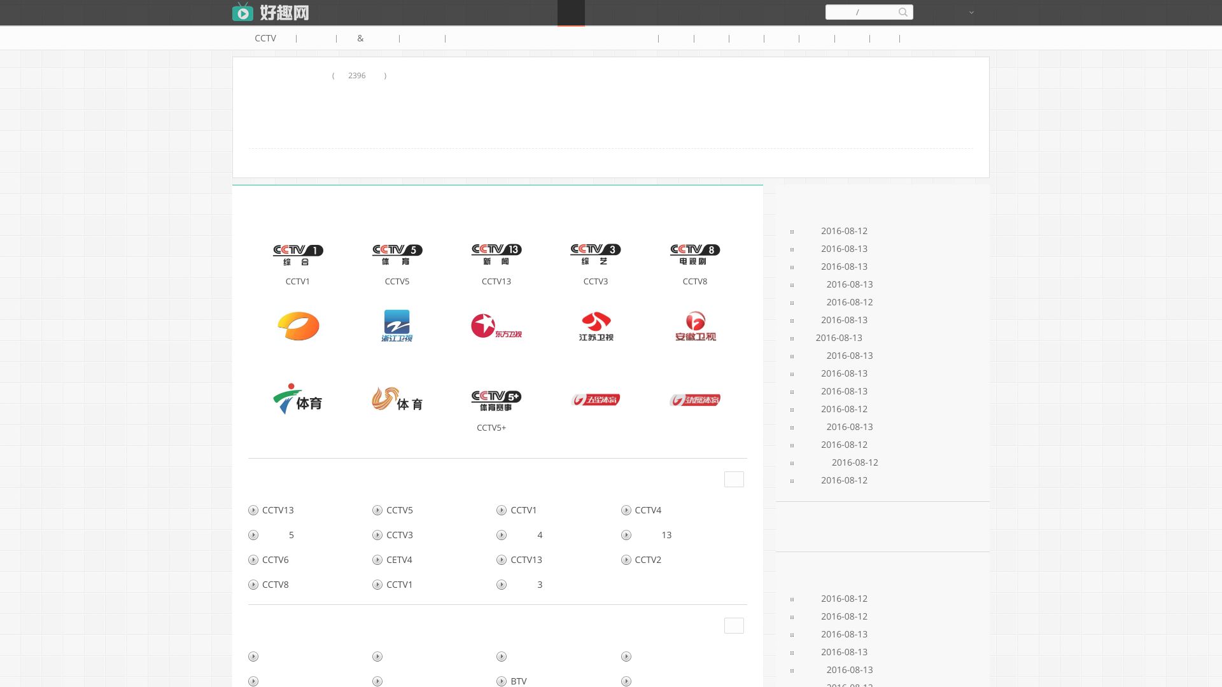This screenshot has width=1222, height=687.
Task: Select the 东方卫视 channel logo
Action: tap(496, 326)
